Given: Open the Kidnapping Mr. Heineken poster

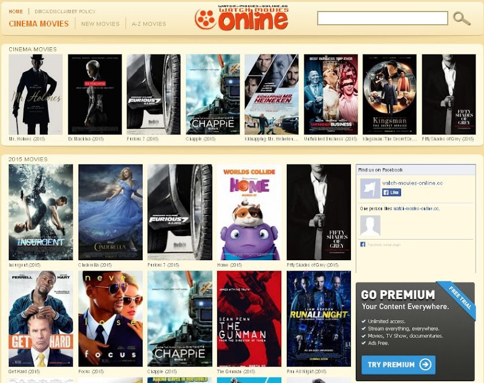Looking at the screenshot, I should [272, 94].
